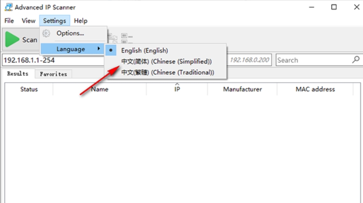
Task: Click the search magnifier icon
Action: pyautogui.click(x=356, y=60)
